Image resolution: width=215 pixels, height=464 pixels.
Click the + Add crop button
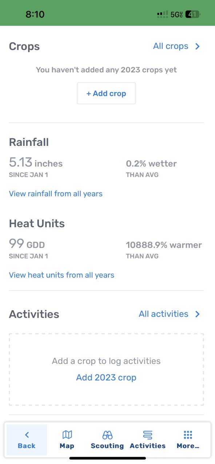click(106, 93)
